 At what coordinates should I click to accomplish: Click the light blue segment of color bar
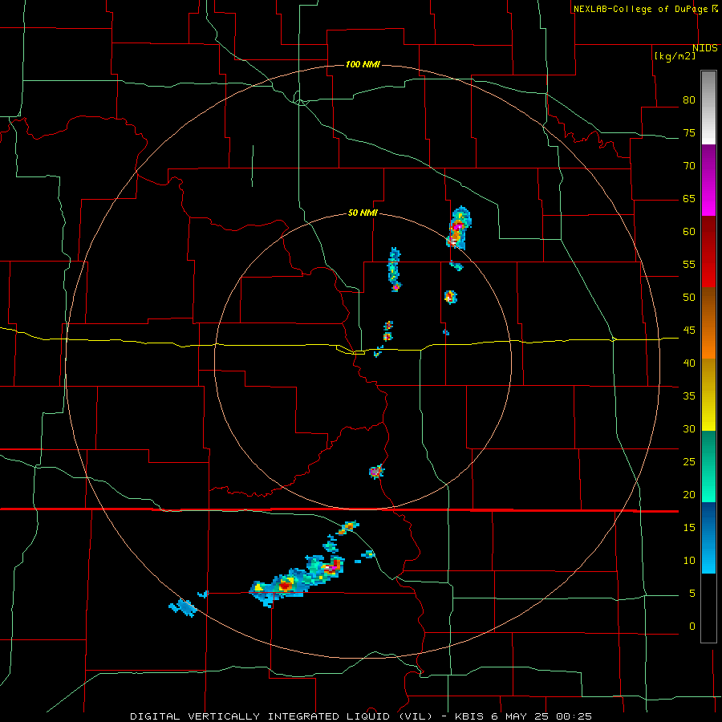[x=708, y=537]
